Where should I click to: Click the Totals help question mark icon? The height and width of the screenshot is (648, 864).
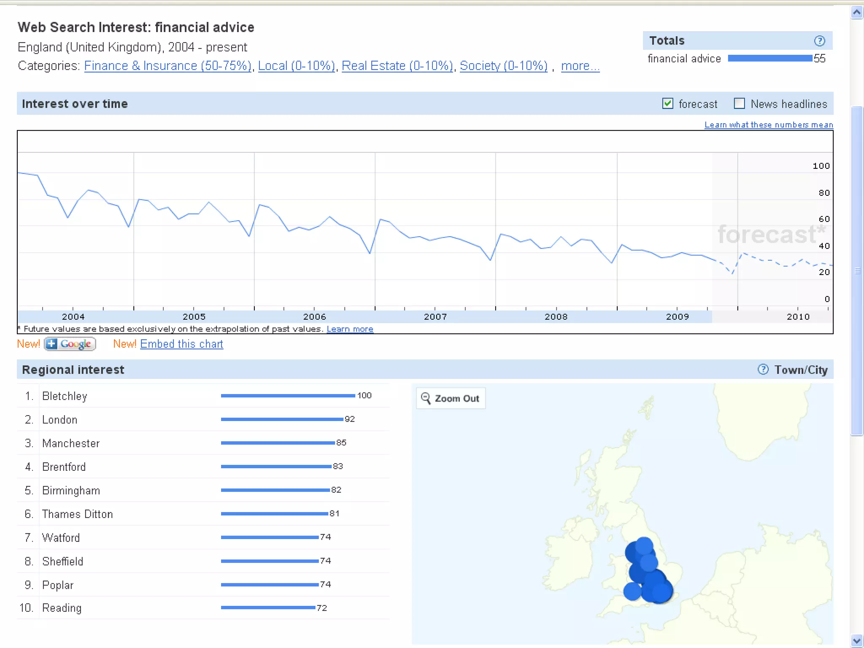(x=819, y=41)
